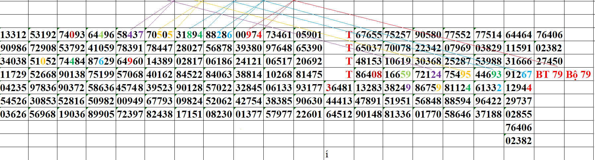Select the cell showing 27450
The width and height of the screenshot is (595, 160).
click(x=549, y=61)
